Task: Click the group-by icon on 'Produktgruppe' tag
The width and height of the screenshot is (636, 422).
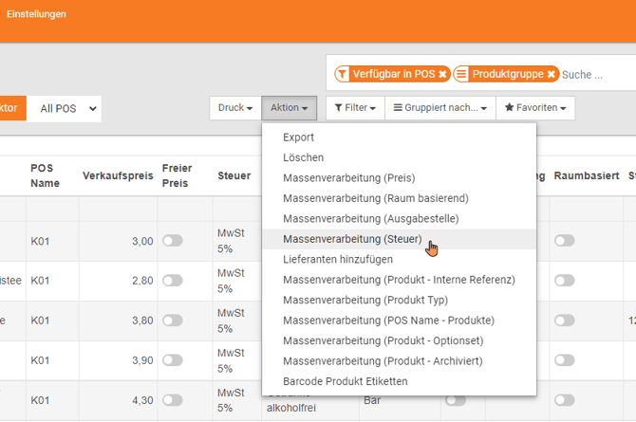Action: point(461,74)
